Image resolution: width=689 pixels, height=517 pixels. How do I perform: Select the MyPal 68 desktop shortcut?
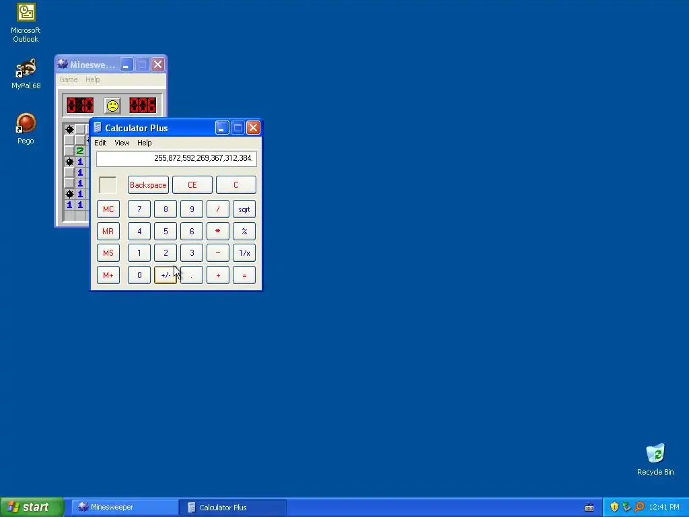[26, 74]
